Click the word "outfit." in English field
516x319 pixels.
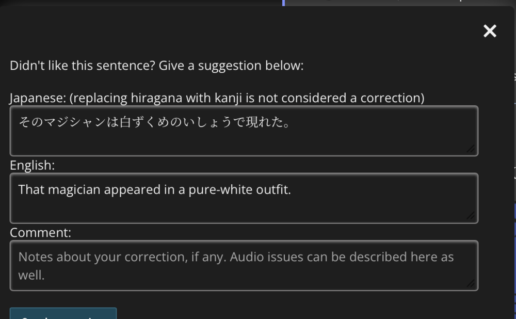coord(273,190)
